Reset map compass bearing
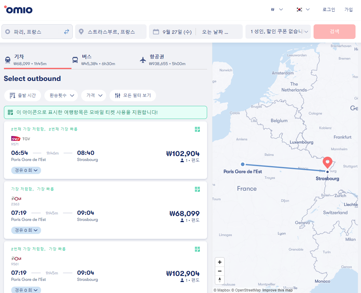This screenshot has height=293, width=361. pyautogui.click(x=220, y=280)
